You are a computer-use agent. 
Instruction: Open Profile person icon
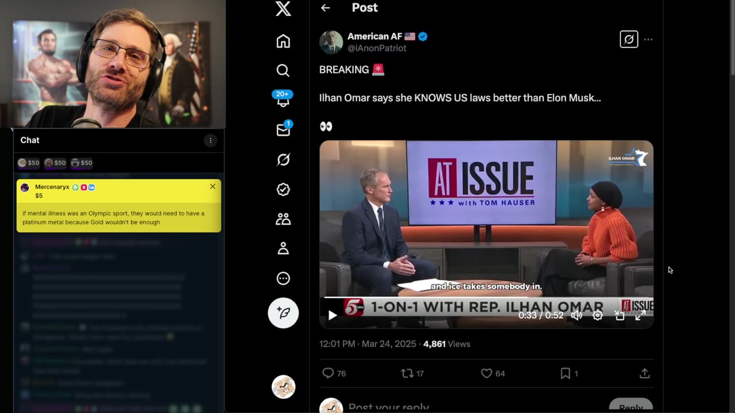[283, 248]
